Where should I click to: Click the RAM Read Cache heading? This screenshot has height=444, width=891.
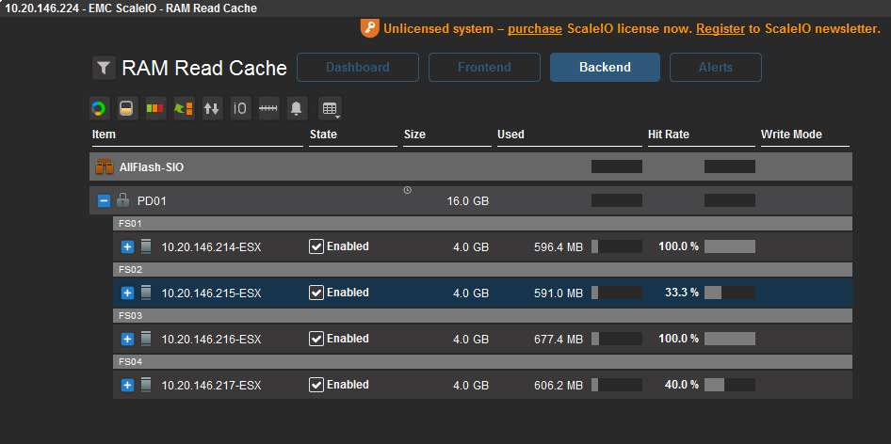pos(204,68)
